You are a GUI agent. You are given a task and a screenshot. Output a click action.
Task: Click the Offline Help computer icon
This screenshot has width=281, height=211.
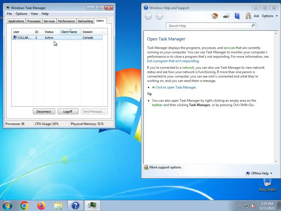[248, 173]
